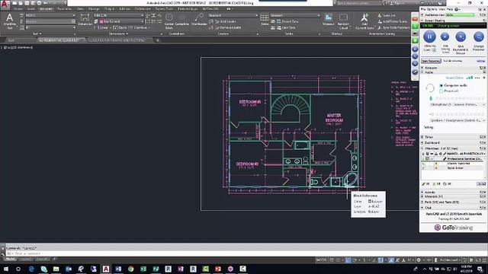This screenshot has width=488, height=274.
Task: Click Change Presenter button
Action: [478, 37]
